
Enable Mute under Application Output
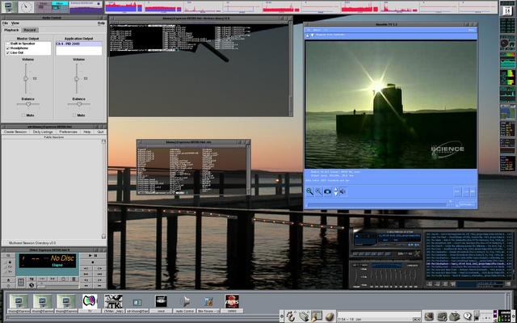point(74,115)
